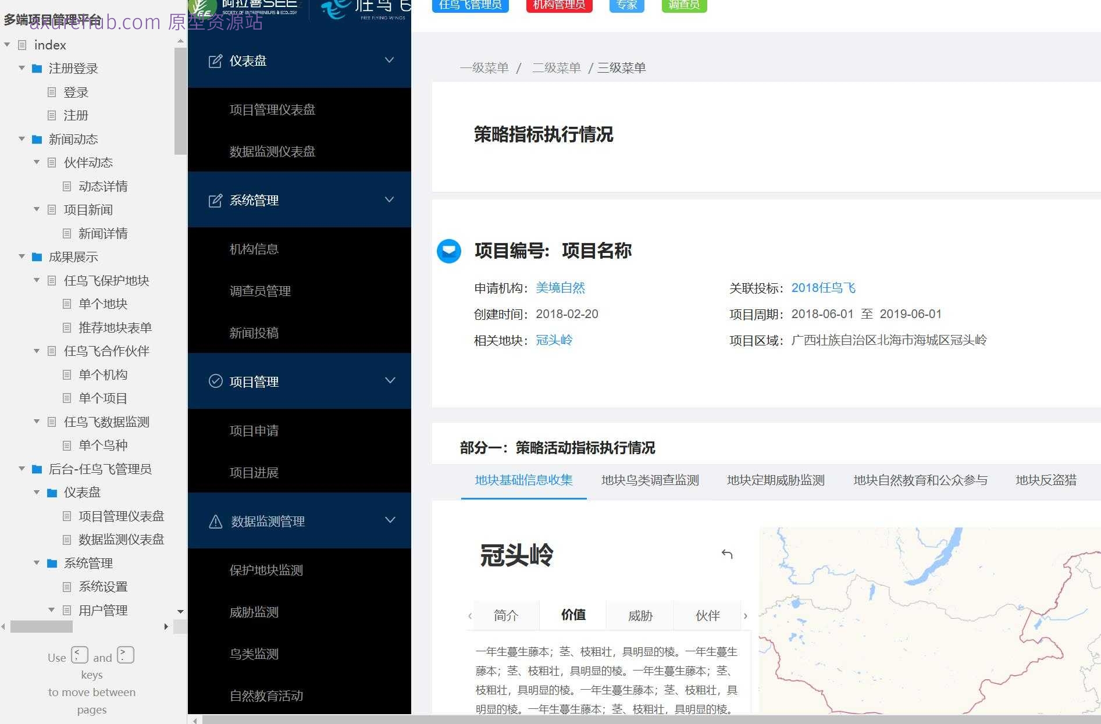Screen dimensions: 1101x724
Task: Select the 地块鸟类调查监测 tab
Action: coord(650,481)
